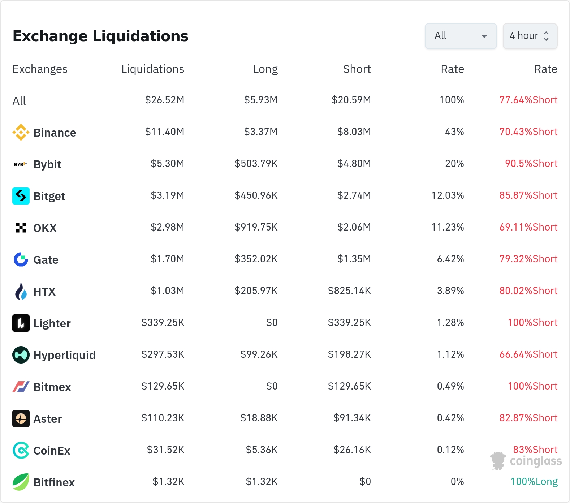The height and width of the screenshot is (503, 570).
Task: Click the Long column header
Action: [265, 69]
